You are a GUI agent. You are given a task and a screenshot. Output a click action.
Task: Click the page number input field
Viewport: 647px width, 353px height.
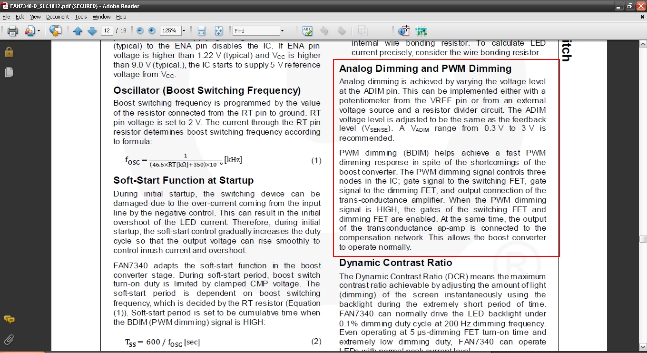[107, 31]
